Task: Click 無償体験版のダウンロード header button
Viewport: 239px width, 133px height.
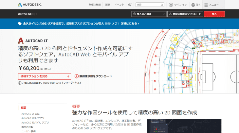Action: (x=185, y=14)
